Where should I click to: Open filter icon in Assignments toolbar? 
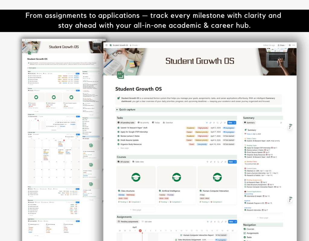[x=208, y=222]
